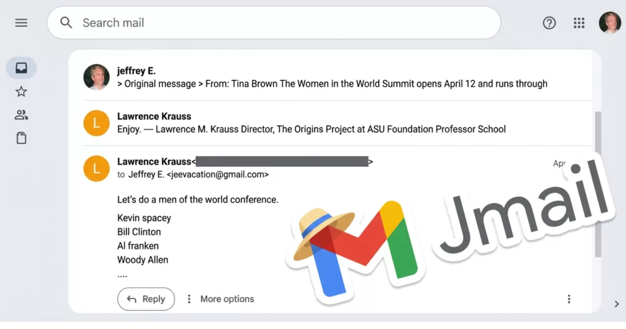Click Jeffrey E.'s sender avatar photo
This screenshot has width=626, height=329.
tap(97, 77)
